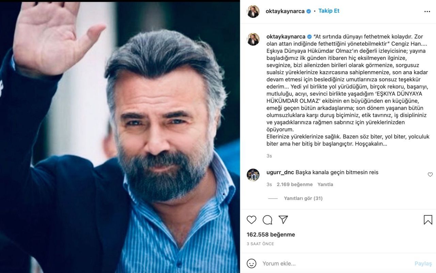Screen dimensions: 436x273
Task: Like ugurr_dnc's comment with small heart
Action: pyautogui.click(x=430, y=175)
